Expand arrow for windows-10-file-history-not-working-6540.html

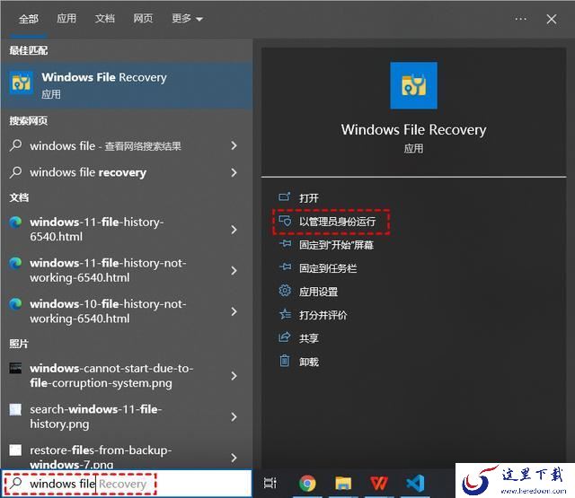click(234, 311)
